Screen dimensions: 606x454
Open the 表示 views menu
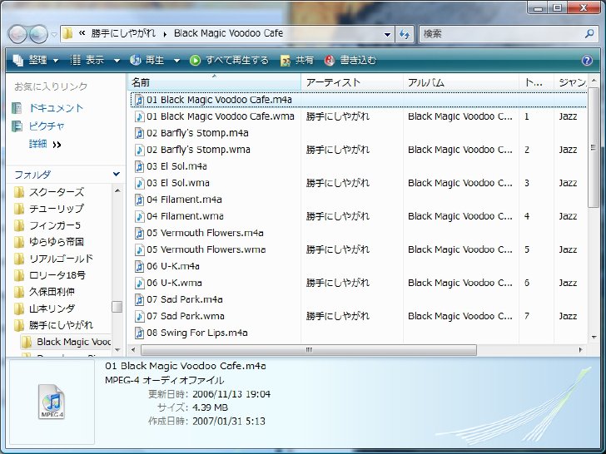tap(87, 60)
